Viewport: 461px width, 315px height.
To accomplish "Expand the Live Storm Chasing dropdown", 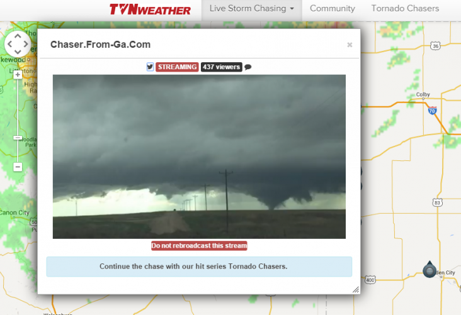I will coord(252,9).
